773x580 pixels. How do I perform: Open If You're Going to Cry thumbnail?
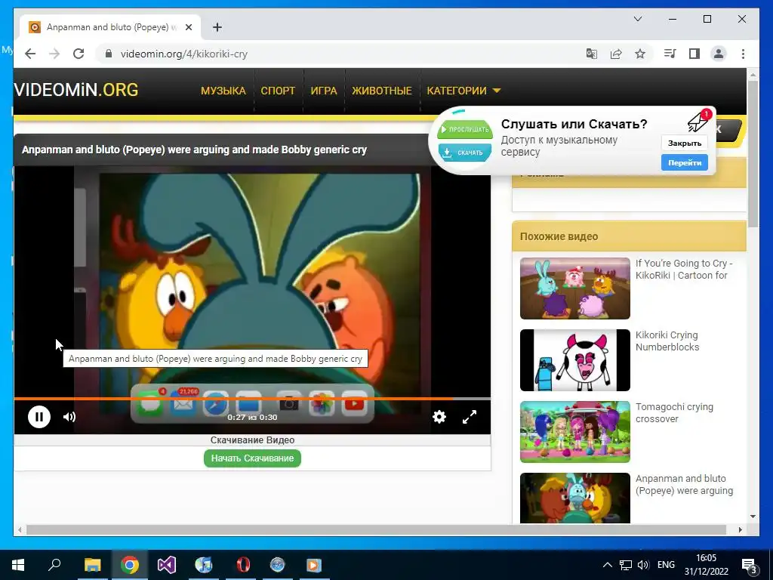coord(574,288)
